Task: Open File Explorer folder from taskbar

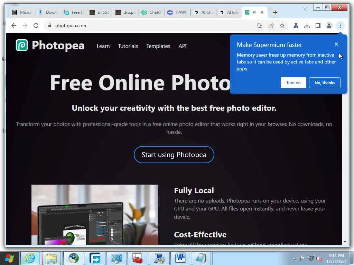Action: [x=51, y=258]
